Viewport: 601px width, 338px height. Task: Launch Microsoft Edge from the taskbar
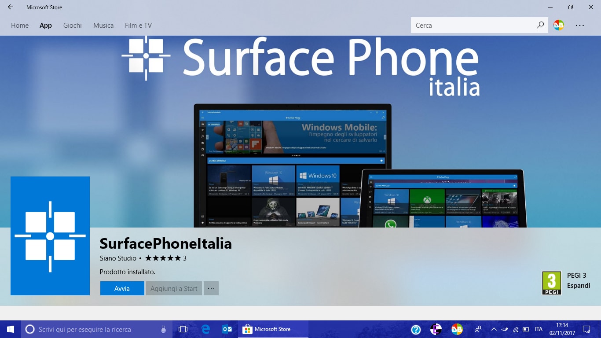pos(205,329)
